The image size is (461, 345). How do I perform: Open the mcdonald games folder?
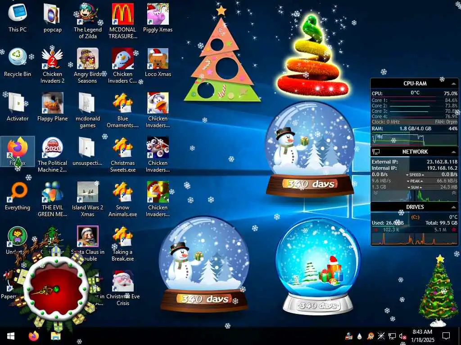click(x=88, y=111)
